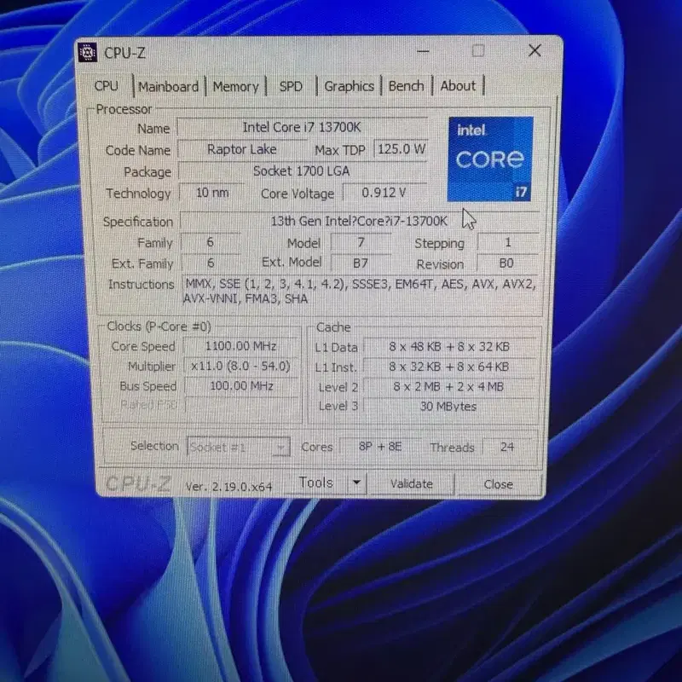This screenshot has height=682, width=682.
Task: Click the Core Voltage value 0.912 V
Action: 384,193
